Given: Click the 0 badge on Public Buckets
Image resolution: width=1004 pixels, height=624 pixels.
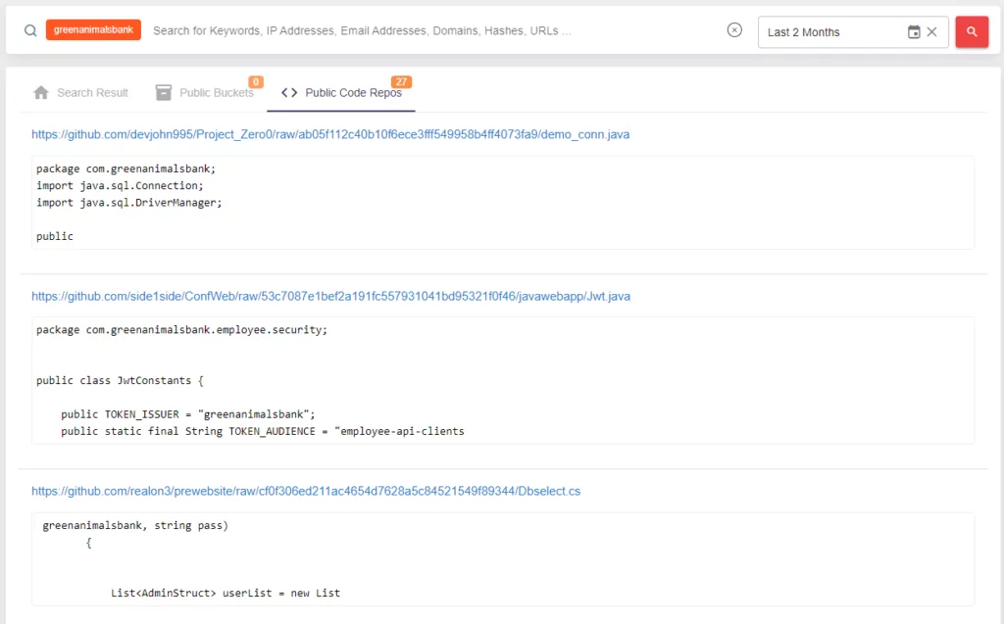Looking at the screenshot, I should [x=256, y=82].
